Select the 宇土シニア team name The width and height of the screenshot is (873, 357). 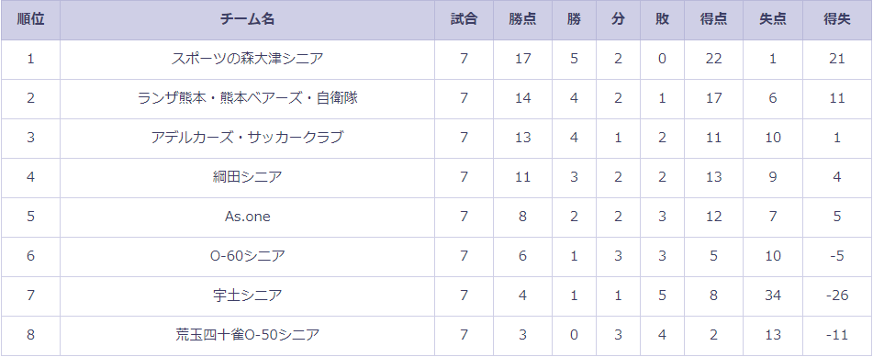point(247,296)
